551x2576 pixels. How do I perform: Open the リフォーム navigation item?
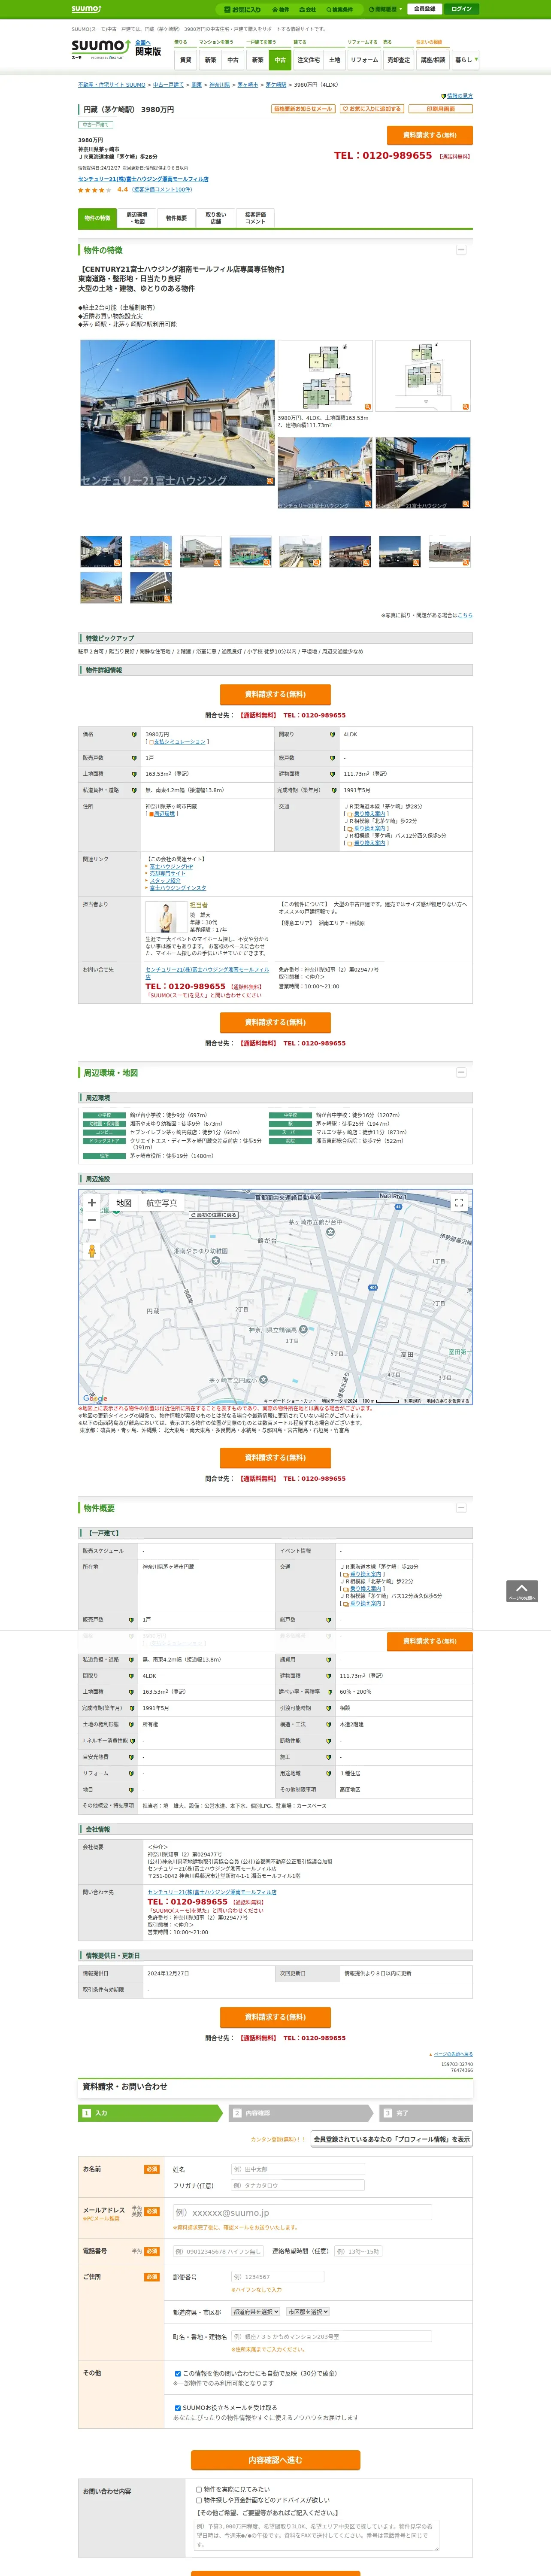364,60
